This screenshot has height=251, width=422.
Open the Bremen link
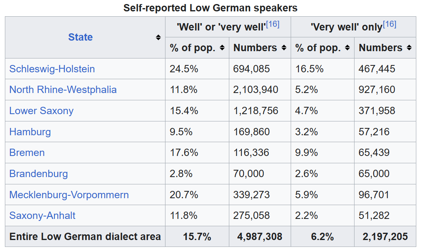coord(27,153)
